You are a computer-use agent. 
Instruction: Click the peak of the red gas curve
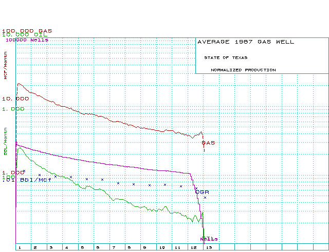[x=19, y=84]
